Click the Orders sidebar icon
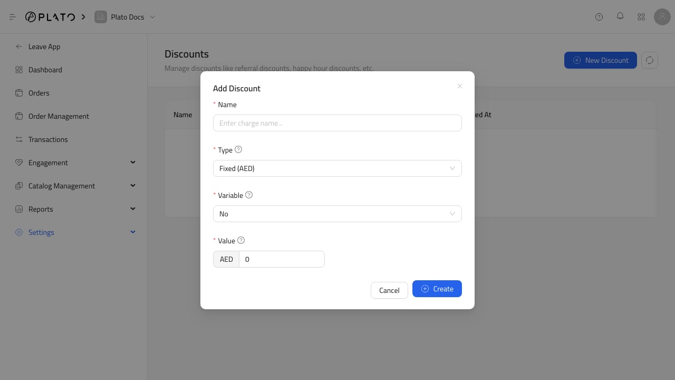 click(19, 93)
